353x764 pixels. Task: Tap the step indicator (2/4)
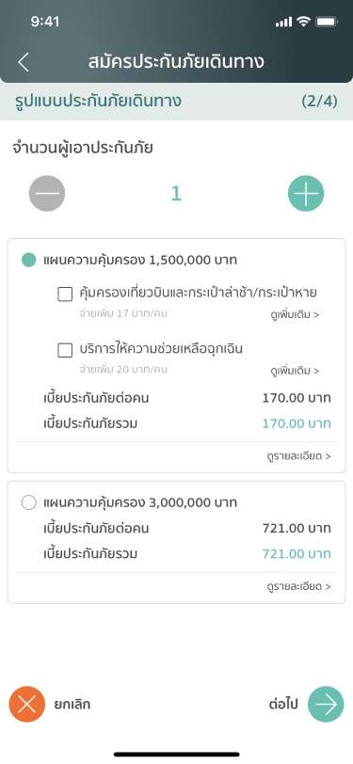tap(319, 102)
